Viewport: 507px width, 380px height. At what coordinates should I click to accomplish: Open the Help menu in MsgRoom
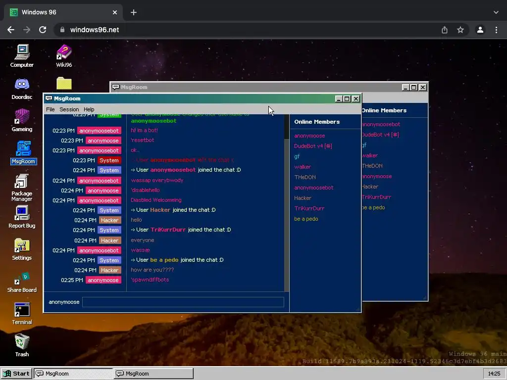89,109
